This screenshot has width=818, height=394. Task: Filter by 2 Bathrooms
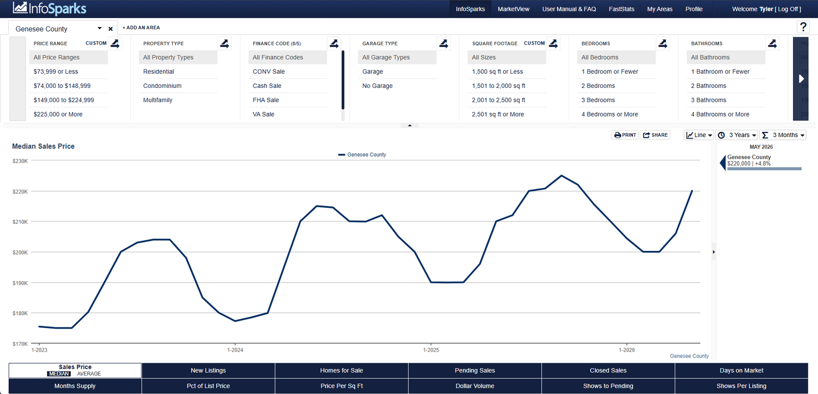(x=726, y=86)
